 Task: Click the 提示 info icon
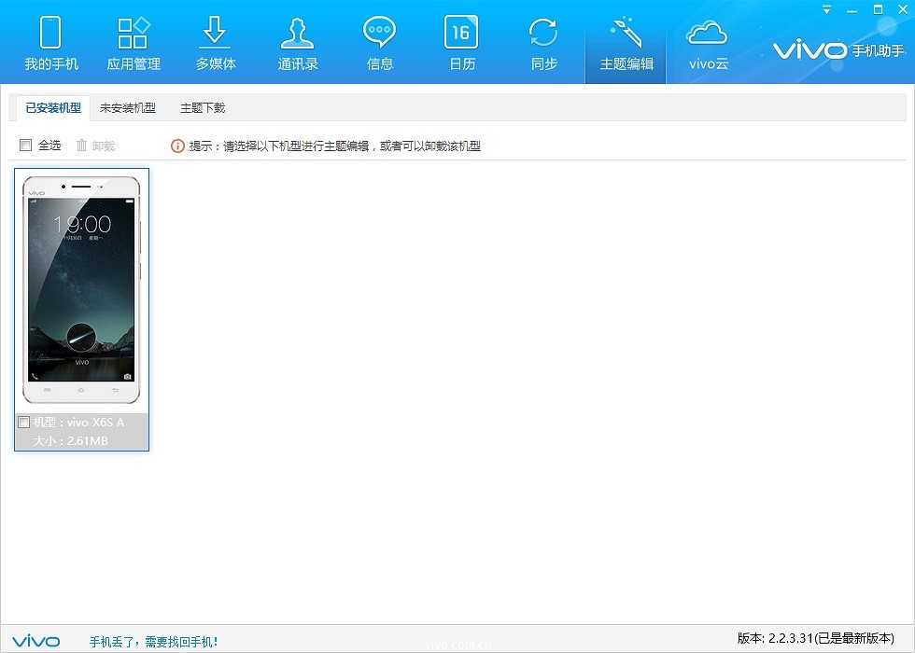click(177, 146)
